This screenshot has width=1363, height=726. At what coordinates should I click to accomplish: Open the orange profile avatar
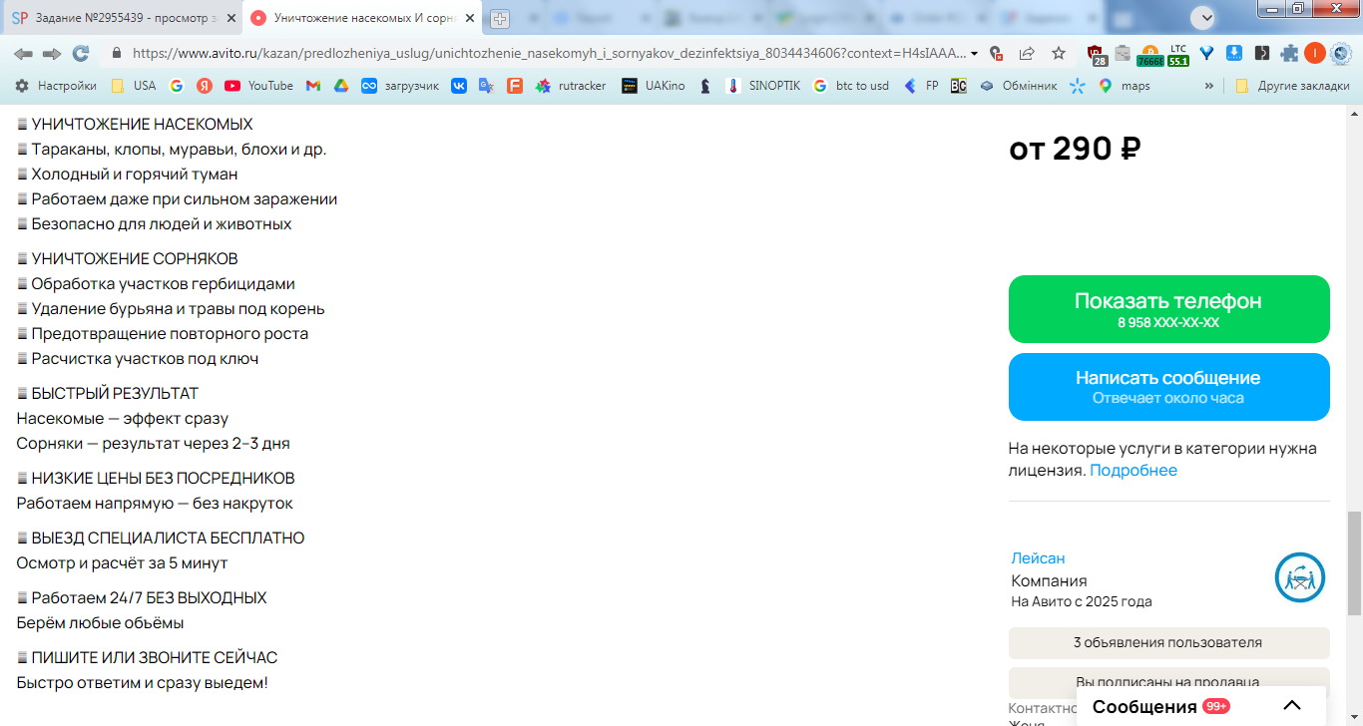coord(1315,53)
